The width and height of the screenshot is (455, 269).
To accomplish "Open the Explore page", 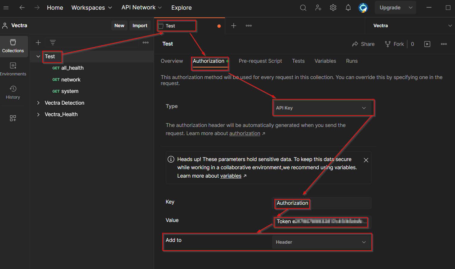I will 181,8.
